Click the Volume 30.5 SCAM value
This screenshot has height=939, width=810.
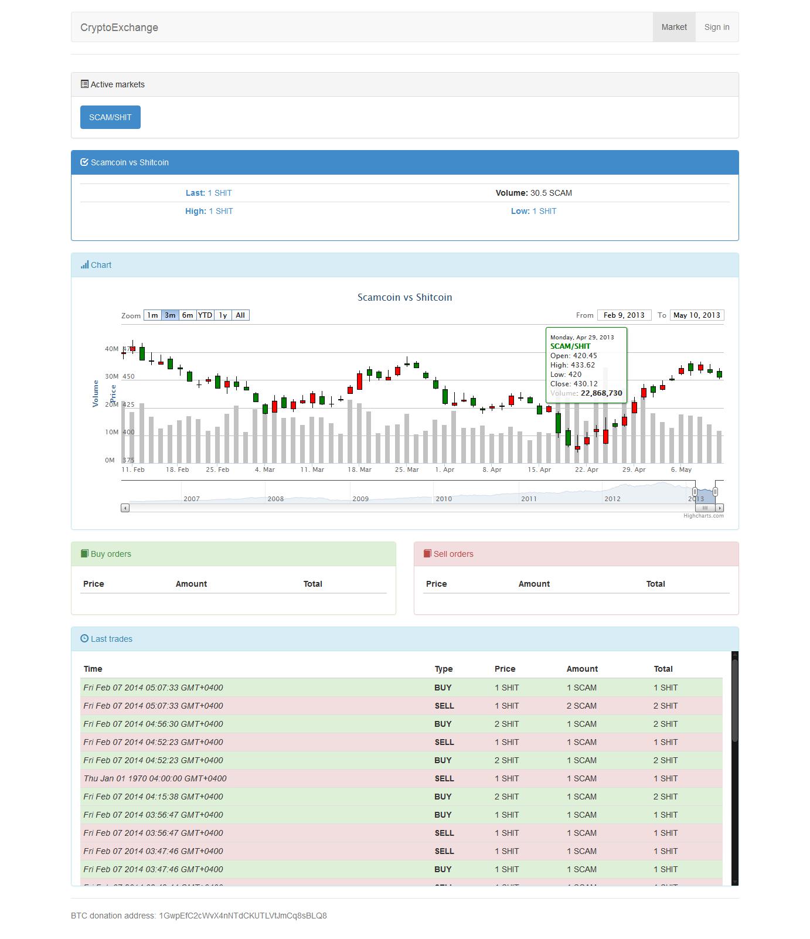[x=534, y=193]
